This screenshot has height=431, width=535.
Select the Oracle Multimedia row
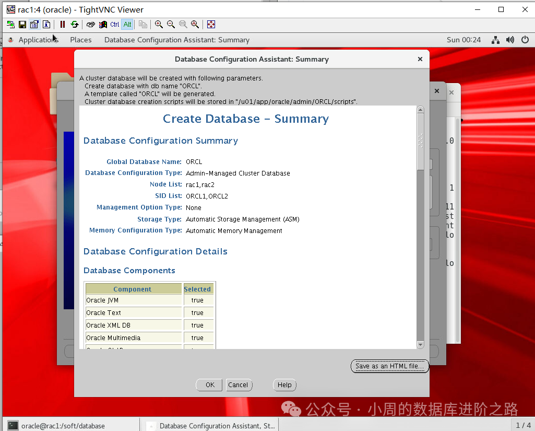tap(149, 338)
